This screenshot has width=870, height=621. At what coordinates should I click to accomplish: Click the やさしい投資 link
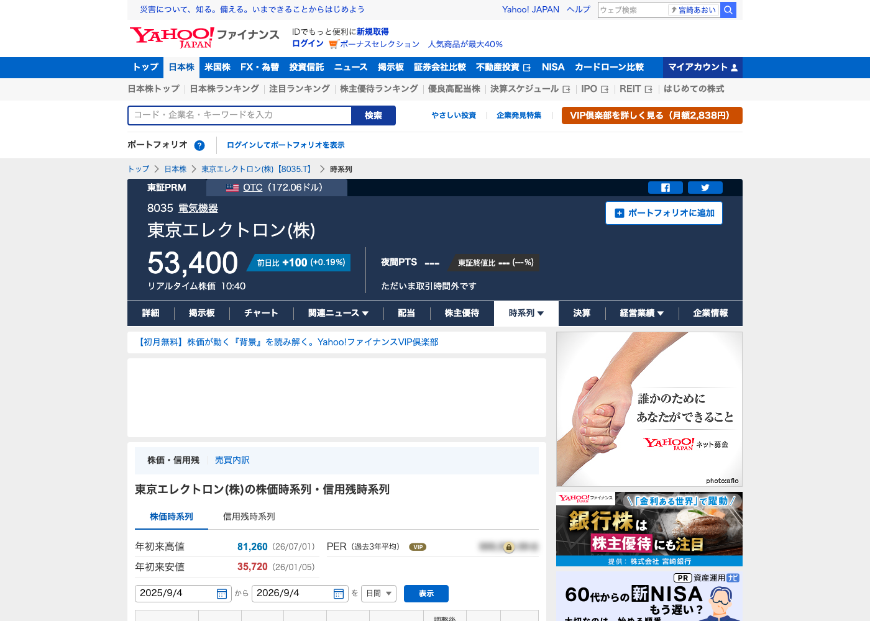454,116
